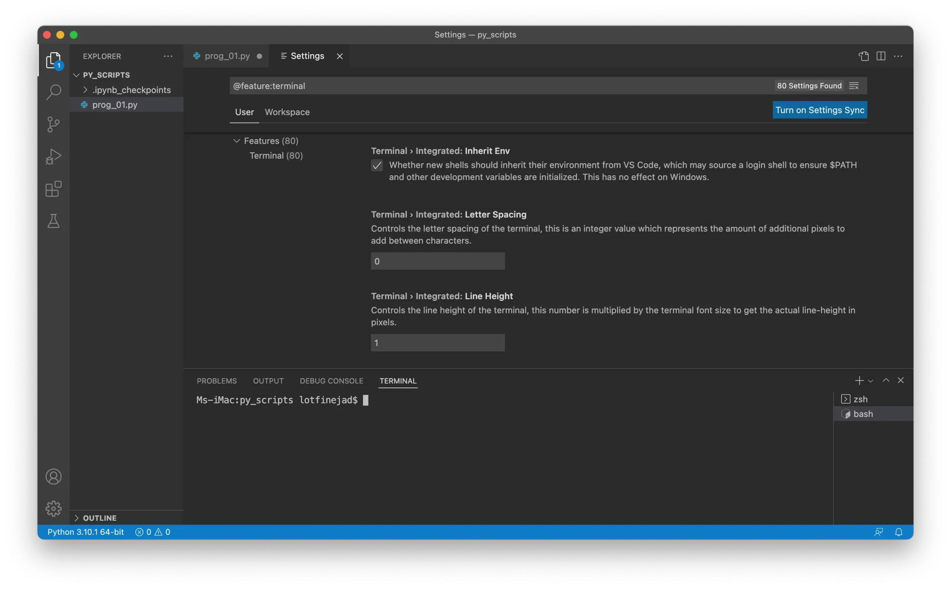Click add new terminal button
The image size is (951, 589).
point(859,380)
